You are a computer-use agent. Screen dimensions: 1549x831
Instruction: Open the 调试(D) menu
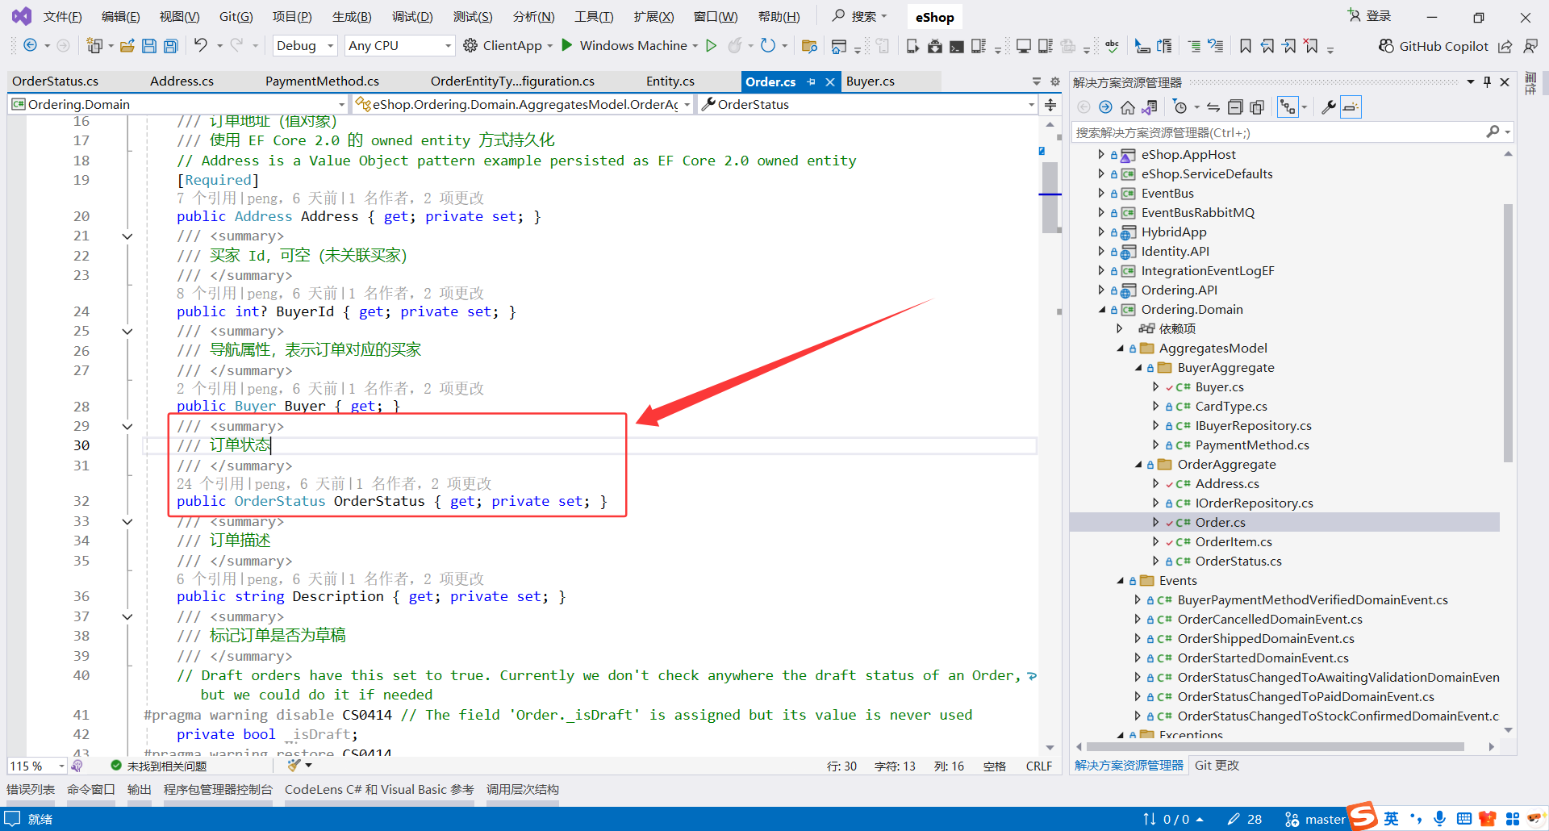pyautogui.click(x=412, y=17)
